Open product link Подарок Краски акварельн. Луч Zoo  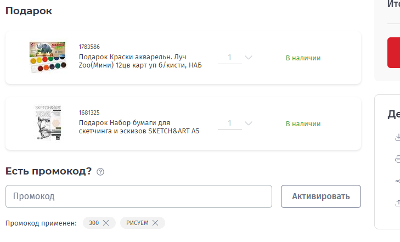[140, 61]
